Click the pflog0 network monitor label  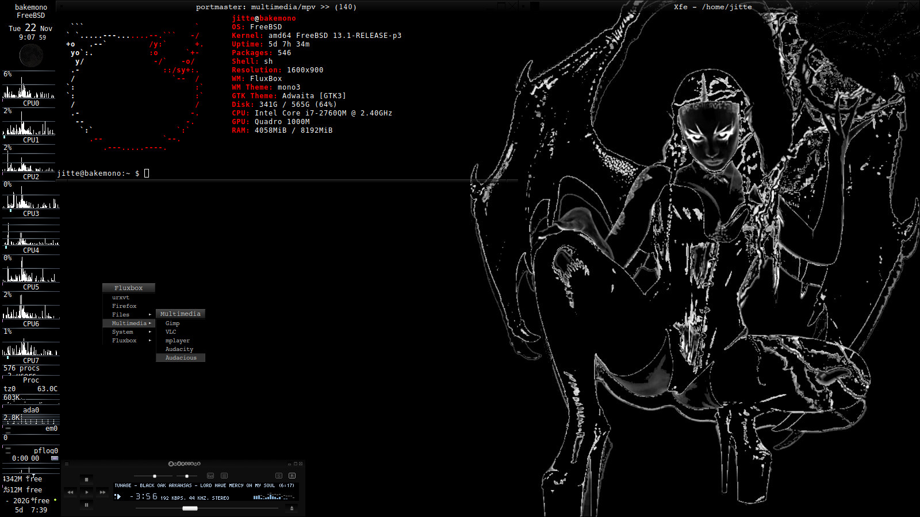tap(45, 450)
